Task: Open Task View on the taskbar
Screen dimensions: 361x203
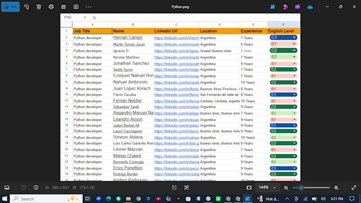Action: [x=88, y=199]
